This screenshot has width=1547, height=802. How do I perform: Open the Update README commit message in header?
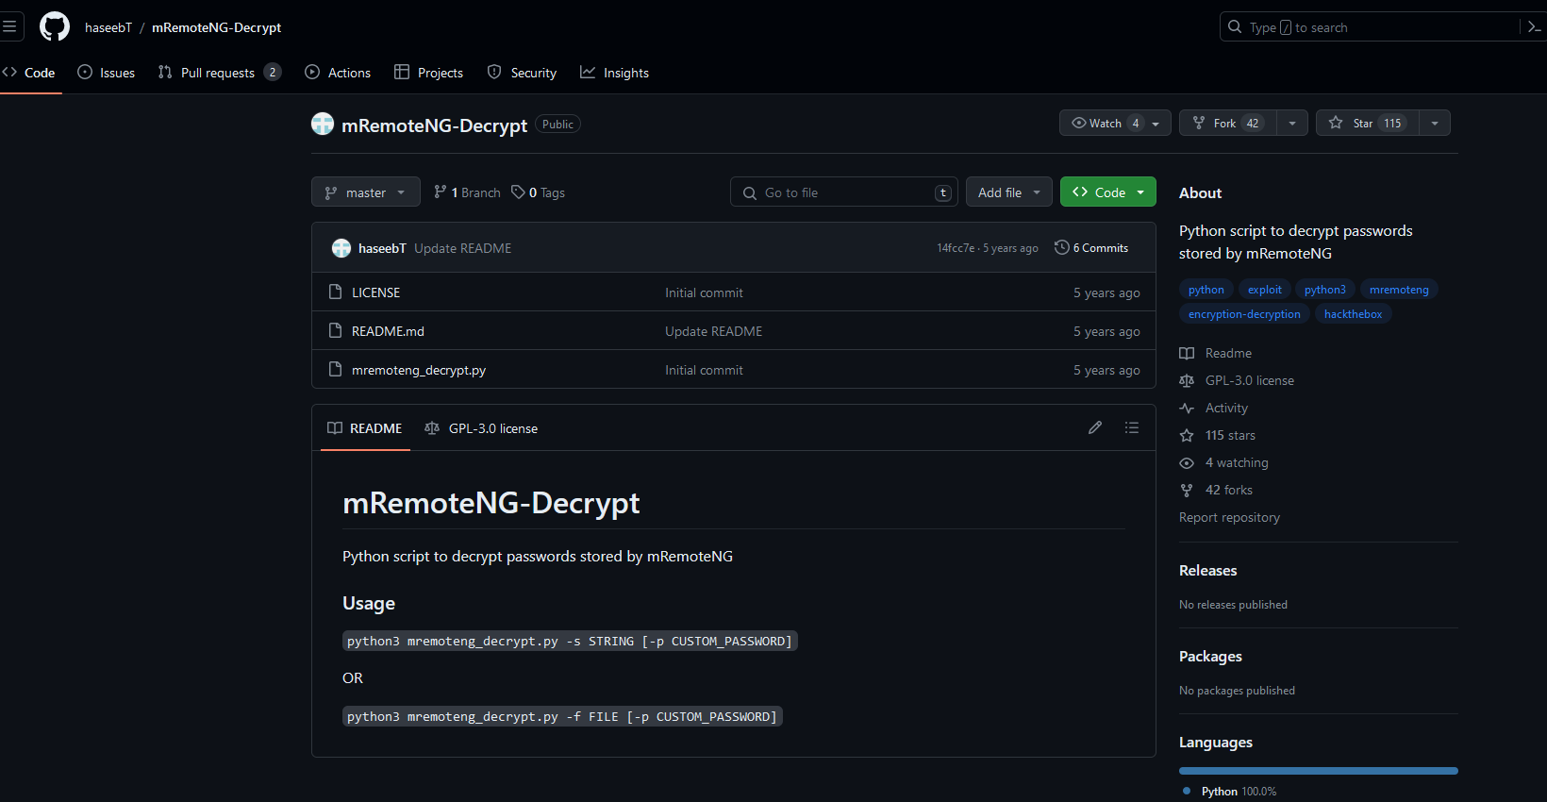463,248
